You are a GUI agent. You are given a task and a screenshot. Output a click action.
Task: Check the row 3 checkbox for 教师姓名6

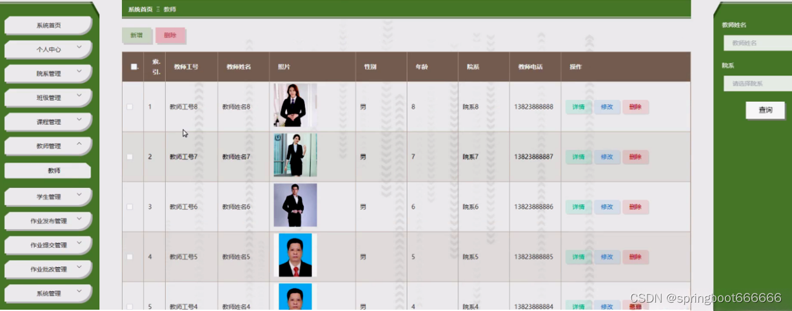tap(130, 207)
